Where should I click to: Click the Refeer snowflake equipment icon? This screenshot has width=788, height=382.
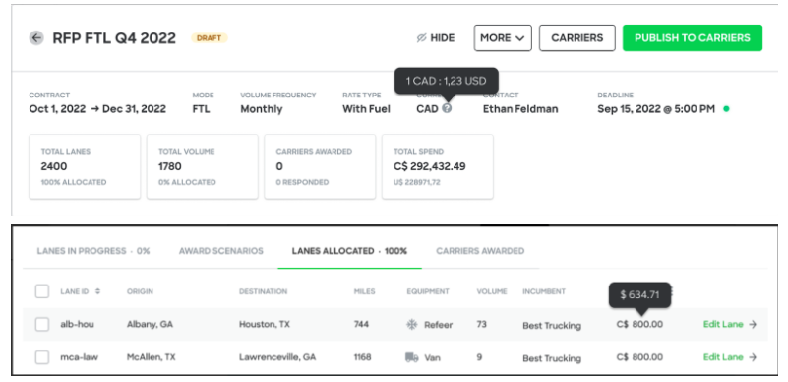click(x=411, y=325)
